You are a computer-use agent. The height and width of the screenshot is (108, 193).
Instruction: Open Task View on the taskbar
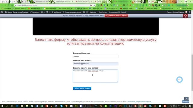point(12,106)
